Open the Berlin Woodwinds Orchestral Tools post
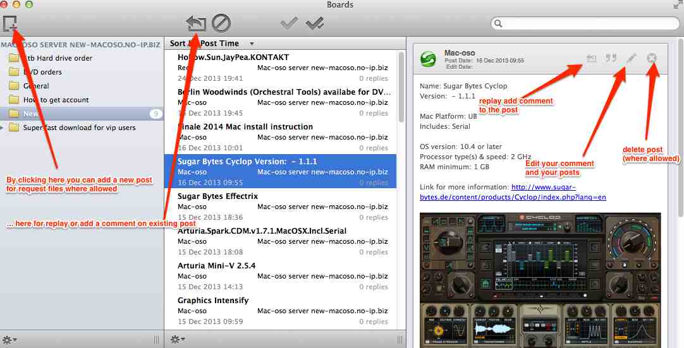 click(x=281, y=102)
